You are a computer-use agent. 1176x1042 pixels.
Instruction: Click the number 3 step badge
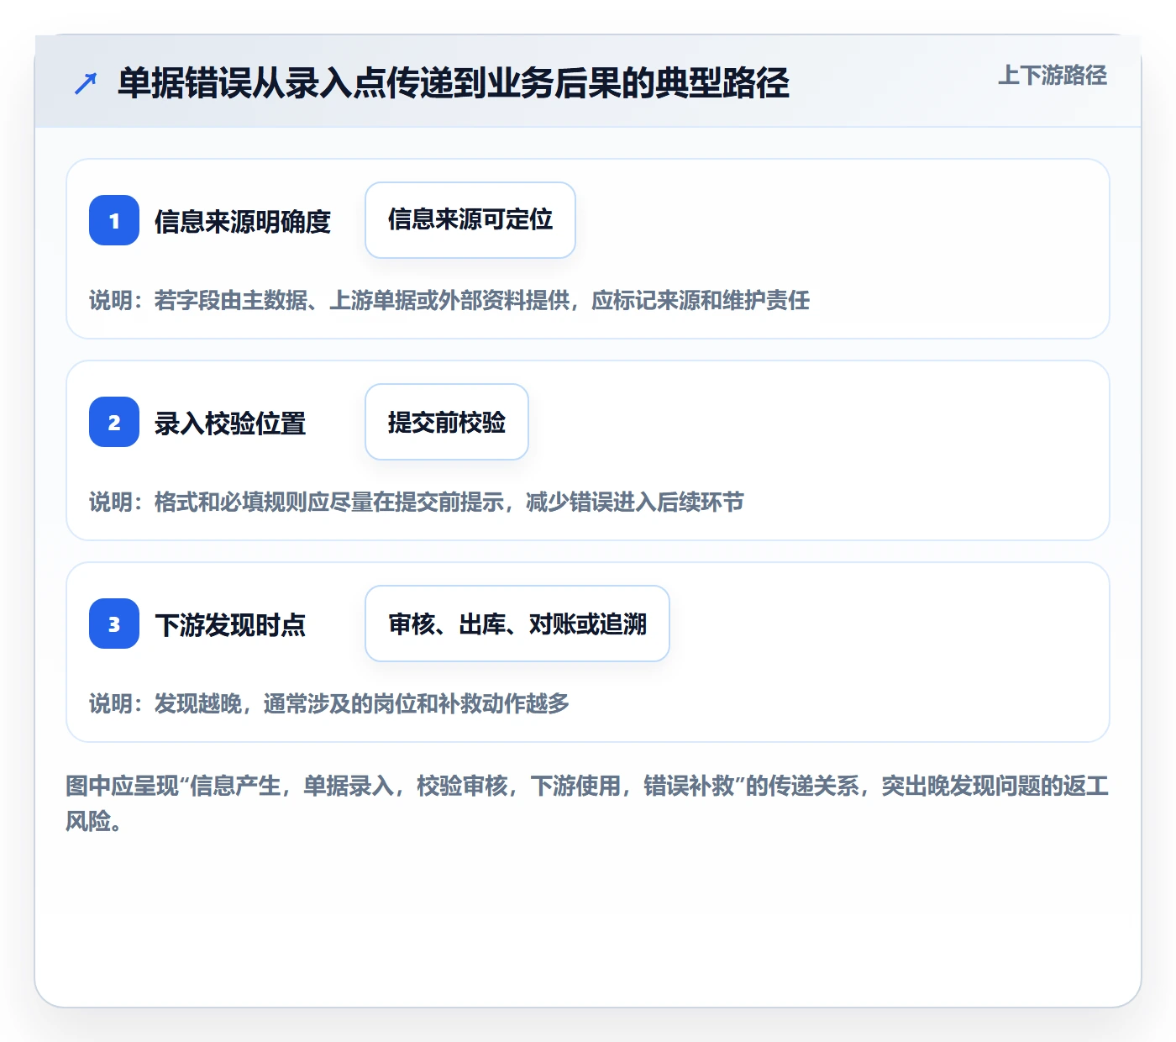pos(114,624)
